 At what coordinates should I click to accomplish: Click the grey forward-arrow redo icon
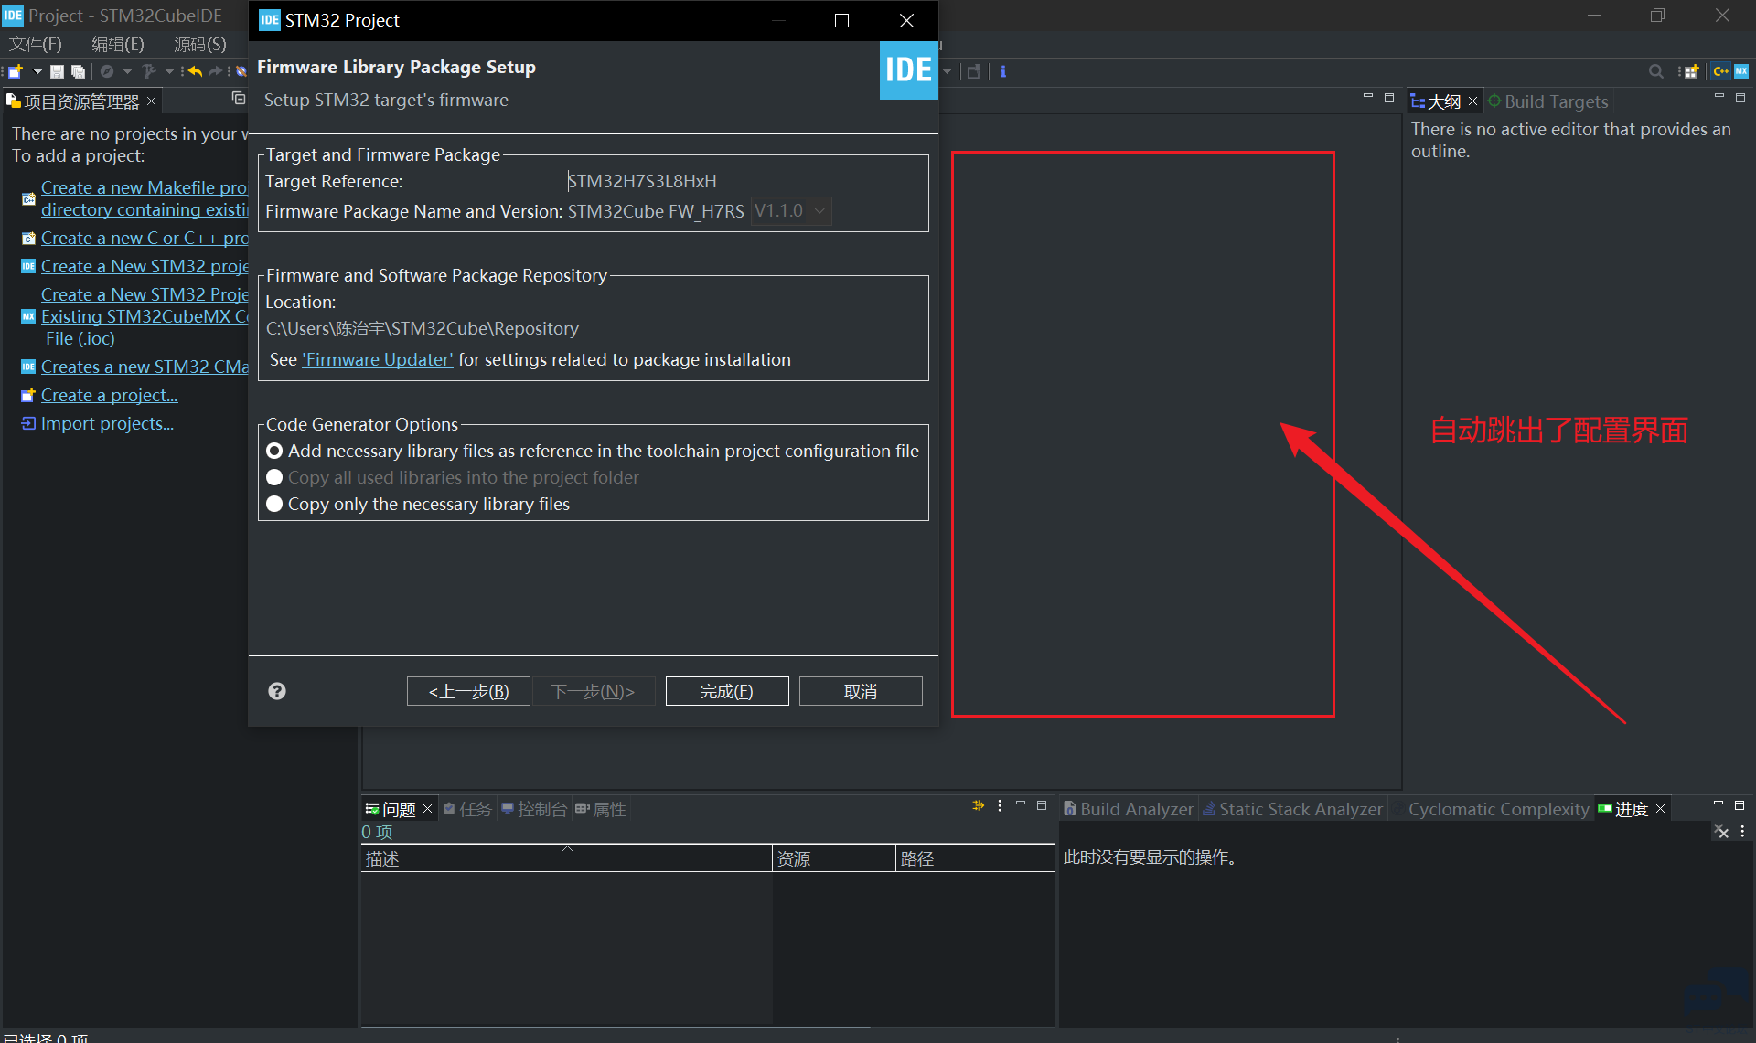pos(216,71)
